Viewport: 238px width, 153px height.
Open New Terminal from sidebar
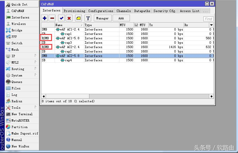(x=22, y=114)
